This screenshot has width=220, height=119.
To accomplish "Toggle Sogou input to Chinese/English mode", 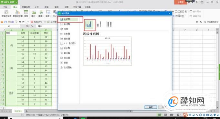I will (190, 115).
